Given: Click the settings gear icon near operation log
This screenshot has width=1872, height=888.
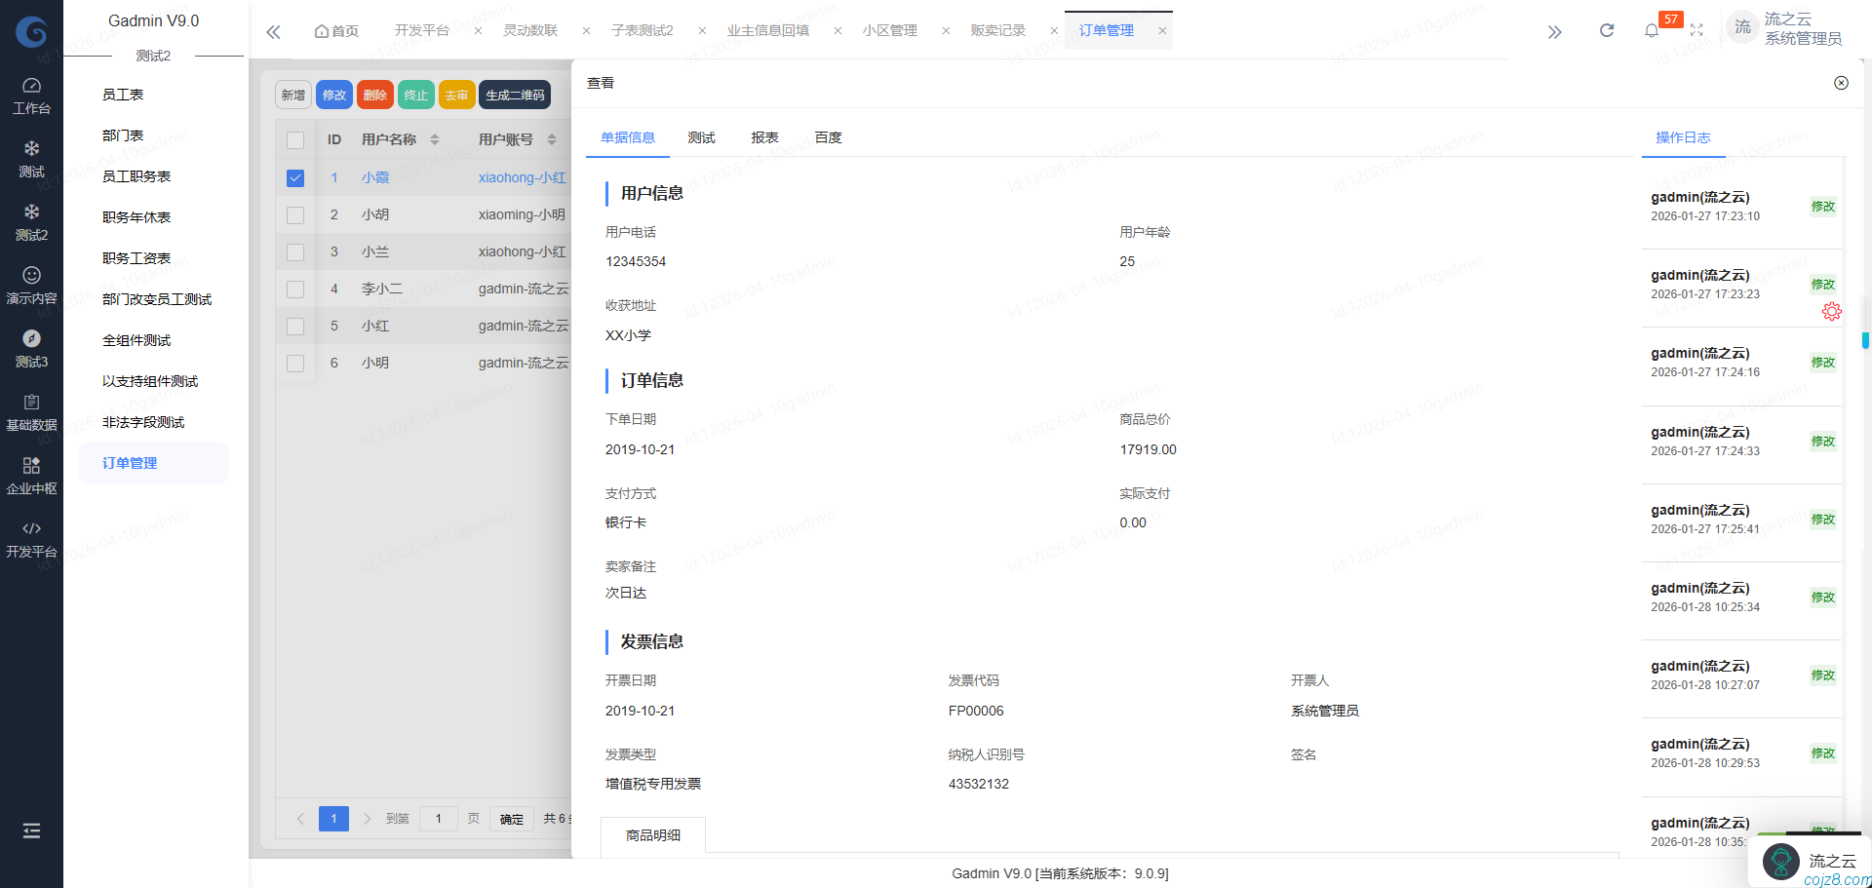Looking at the screenshot, I should point(1832,311).
